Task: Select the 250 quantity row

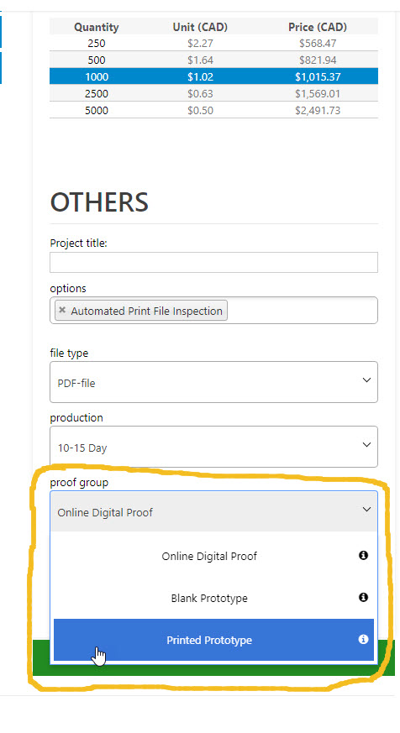Action: pos(213,43)
